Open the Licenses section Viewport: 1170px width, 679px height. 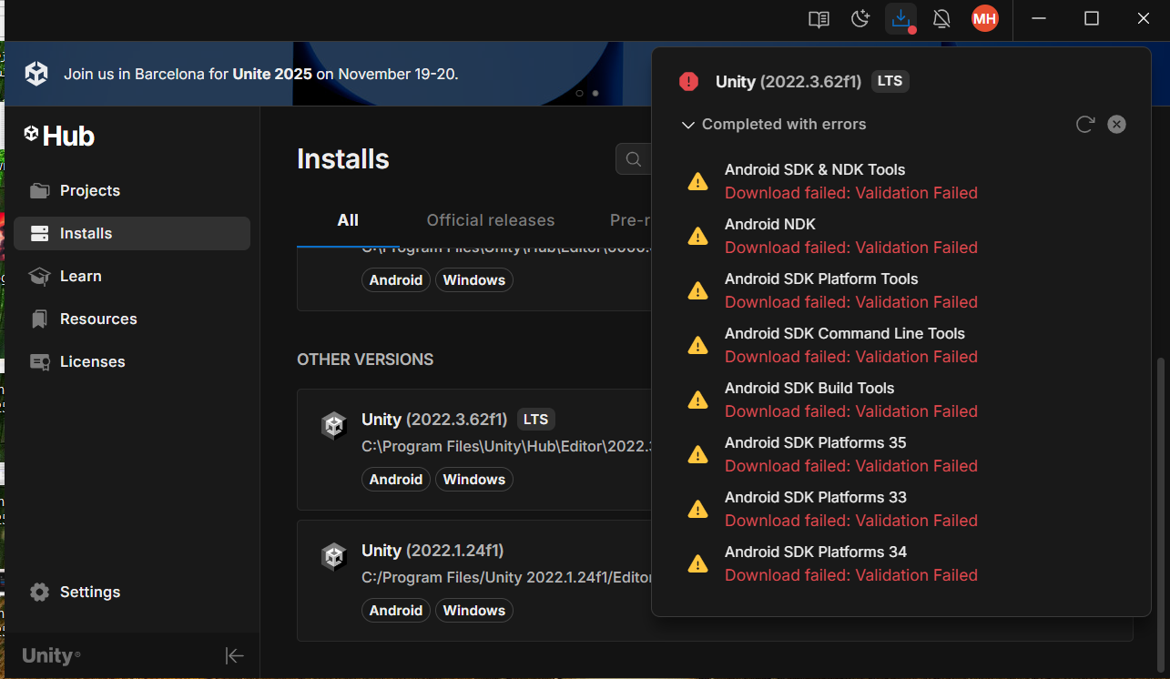[x=132, y=361]
